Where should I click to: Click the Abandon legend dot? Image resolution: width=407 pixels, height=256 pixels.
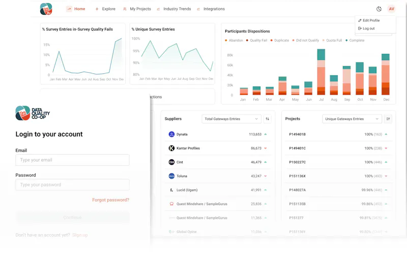coord(226,40)
